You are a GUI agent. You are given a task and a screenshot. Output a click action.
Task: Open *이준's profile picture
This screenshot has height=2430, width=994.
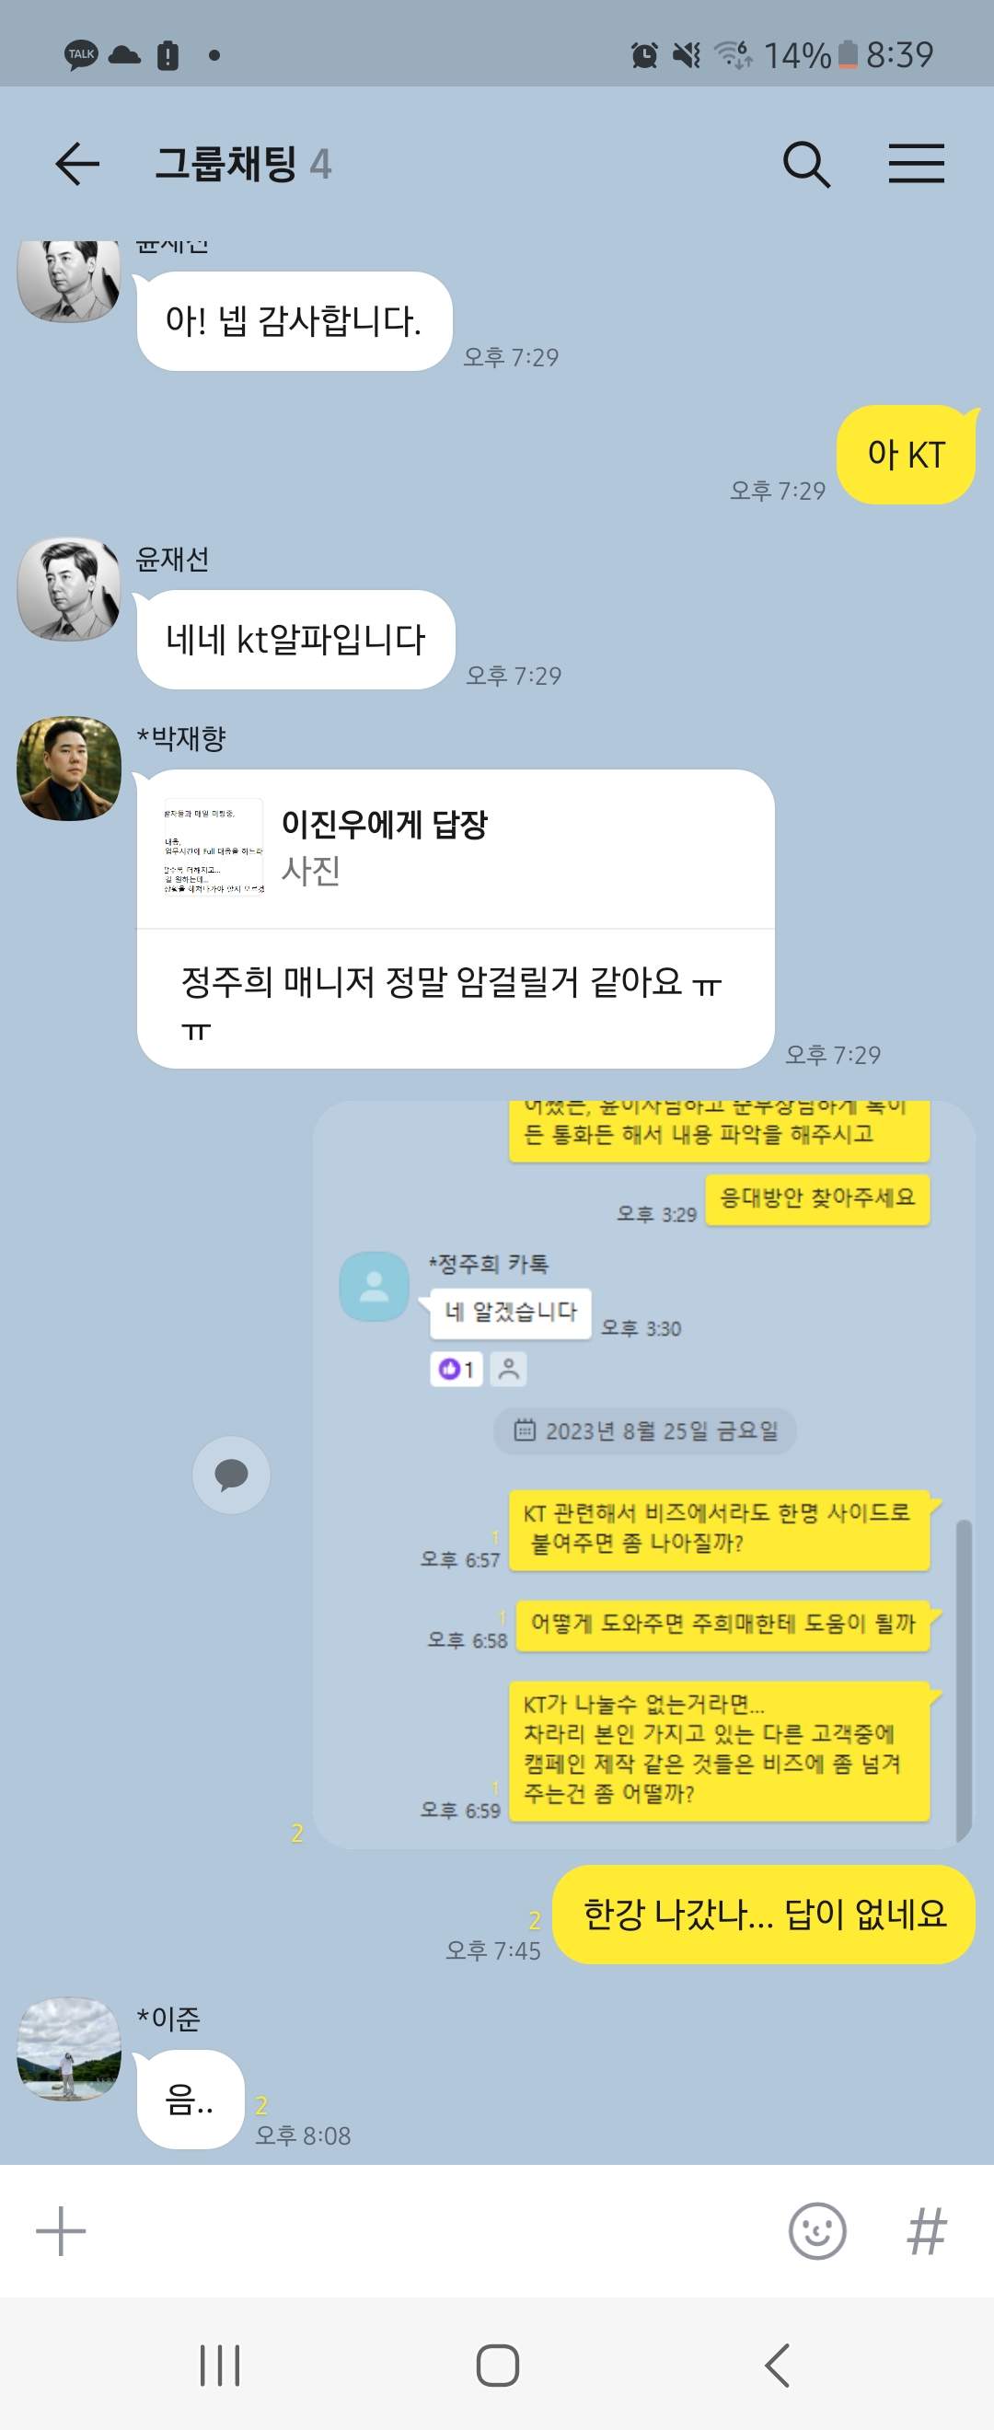click(69, 2048)
